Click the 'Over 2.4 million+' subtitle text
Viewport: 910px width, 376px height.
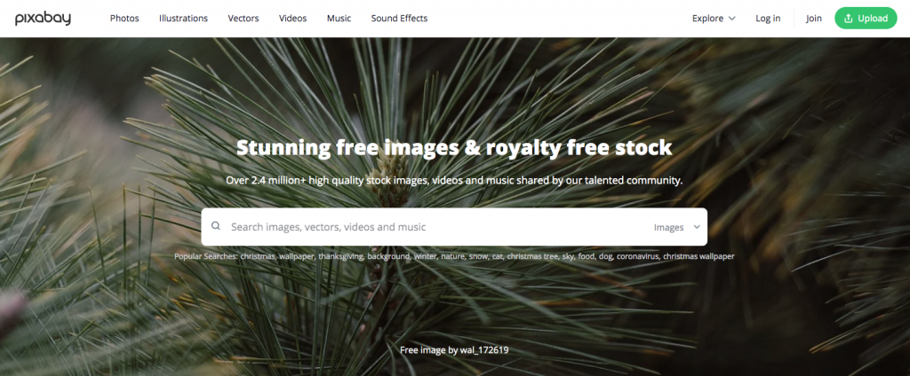454,180
